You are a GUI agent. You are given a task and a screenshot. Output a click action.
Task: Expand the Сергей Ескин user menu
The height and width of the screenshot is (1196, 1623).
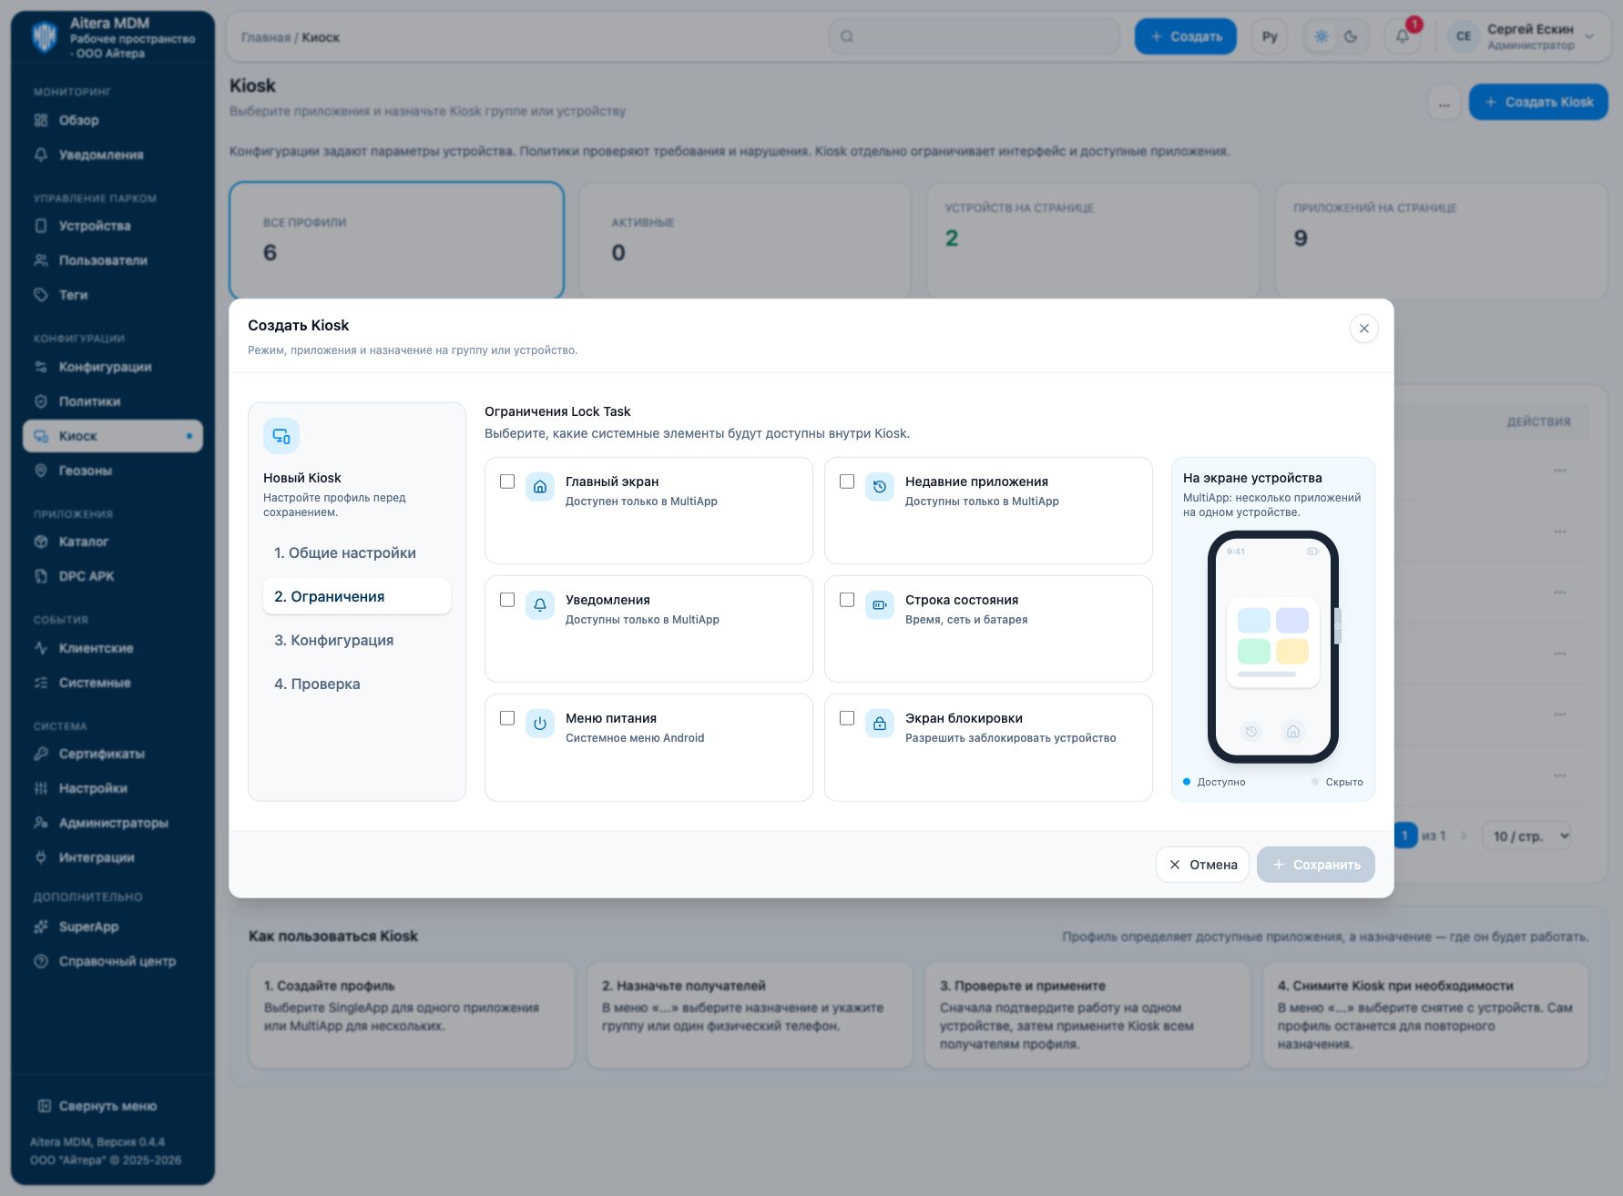(1522, 36)
